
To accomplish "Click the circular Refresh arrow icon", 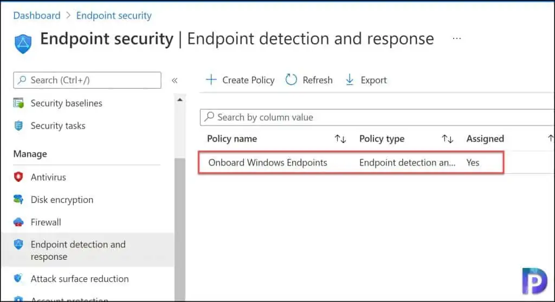I will [x=291, y=80].
